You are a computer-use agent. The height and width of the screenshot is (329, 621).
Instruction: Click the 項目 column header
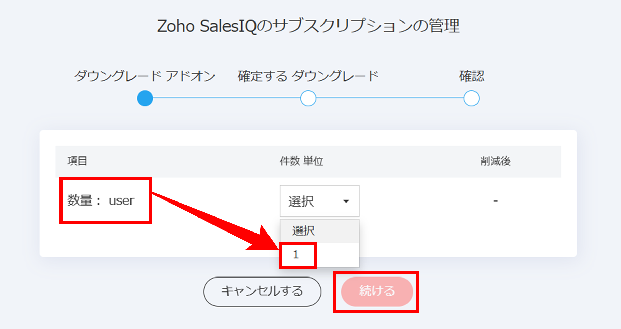(77, 161)
